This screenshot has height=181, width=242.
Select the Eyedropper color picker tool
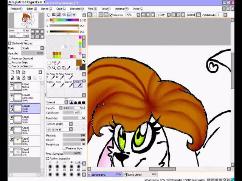click(69, 68)
